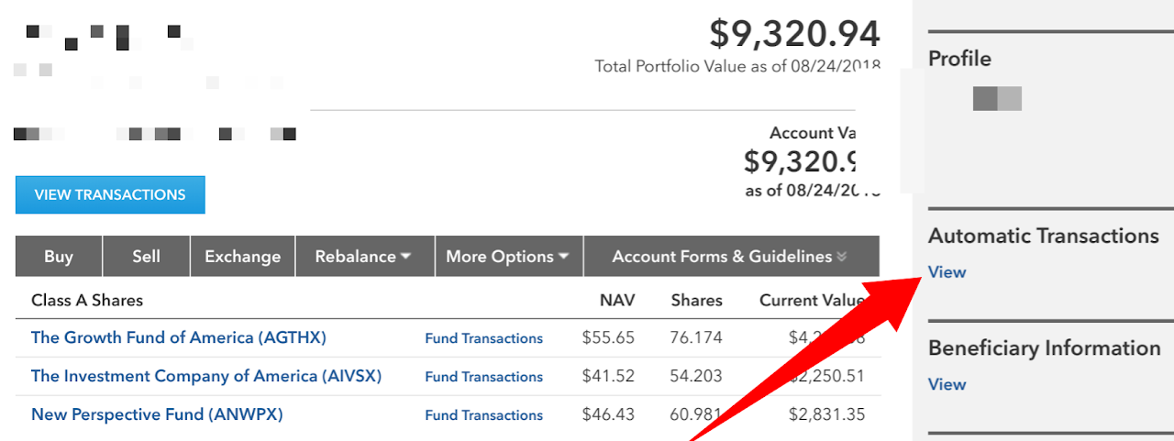The width and height of the screenshot is (1174, 441).
Task: Open the More Options dropdown
Action: 508,257
